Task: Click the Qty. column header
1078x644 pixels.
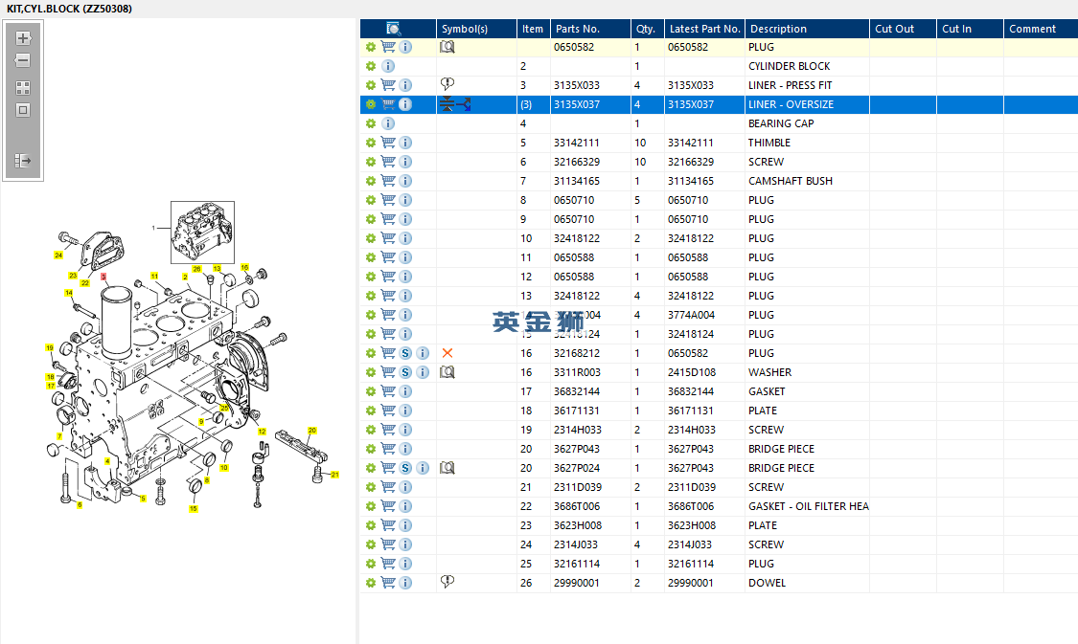Action: click(646, 29)
